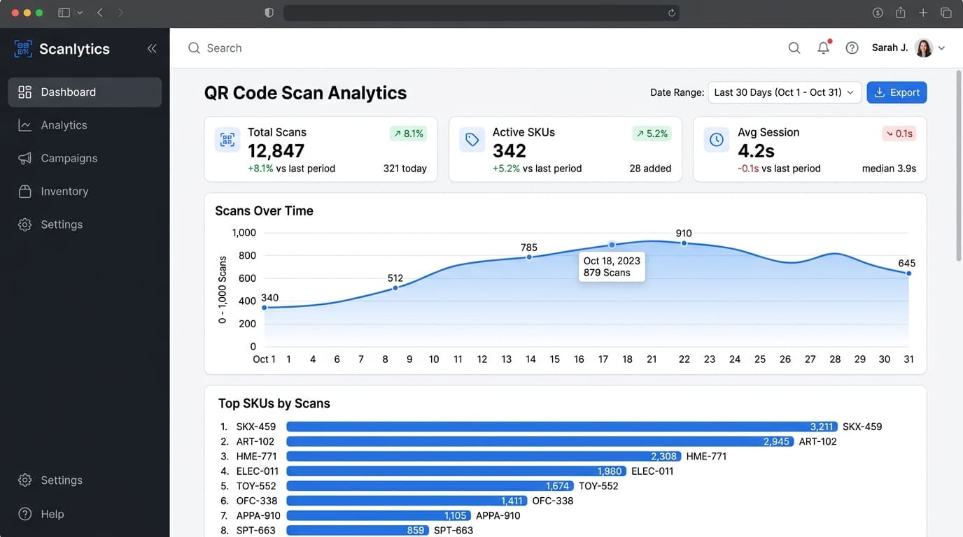The width and height of the screenshot is (963, 537).
Task: Go forward with browser forward arrow
Action: pos(120,13)
